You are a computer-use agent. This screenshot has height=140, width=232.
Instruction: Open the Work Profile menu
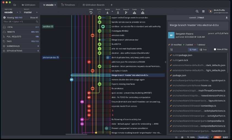[x=218, y=11]
